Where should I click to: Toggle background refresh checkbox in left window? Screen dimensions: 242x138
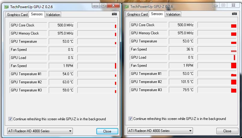(x=10, y=119)
